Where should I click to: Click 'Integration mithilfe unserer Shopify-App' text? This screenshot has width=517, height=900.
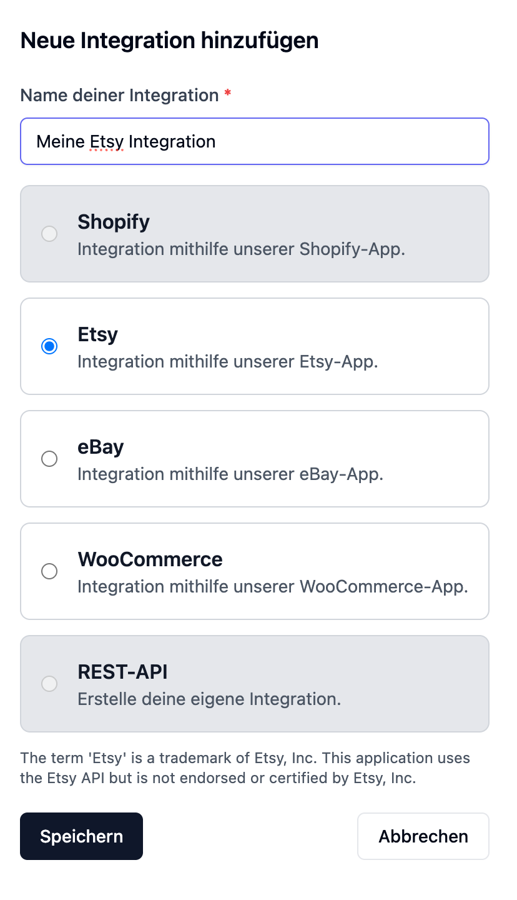click(x=242, y=249)
